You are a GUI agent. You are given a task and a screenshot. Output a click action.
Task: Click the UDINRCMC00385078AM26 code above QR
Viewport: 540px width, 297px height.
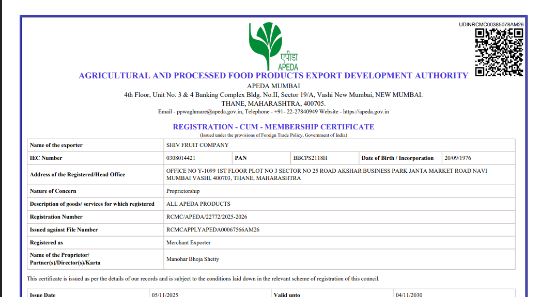coord(491,24)
